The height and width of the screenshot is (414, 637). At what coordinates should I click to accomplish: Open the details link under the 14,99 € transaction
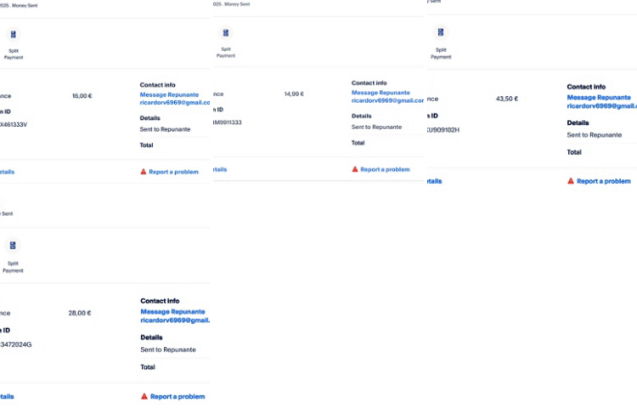point(220,169)
